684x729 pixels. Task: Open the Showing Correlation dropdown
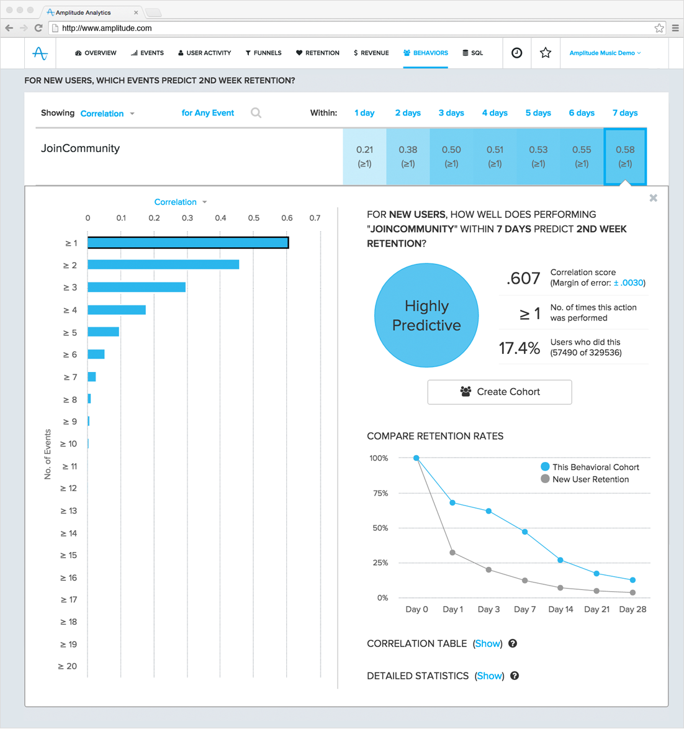[103, 113]
